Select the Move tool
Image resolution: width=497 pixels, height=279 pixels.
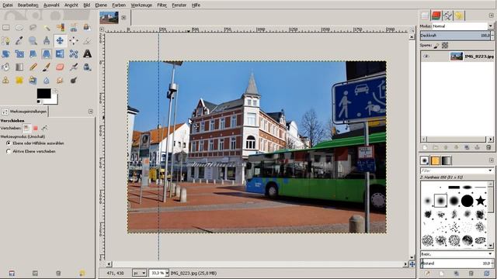pos(60,41)
